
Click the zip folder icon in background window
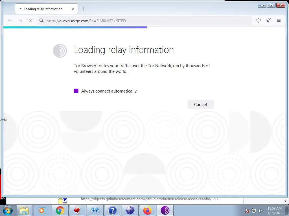click(x=63, y=201)
